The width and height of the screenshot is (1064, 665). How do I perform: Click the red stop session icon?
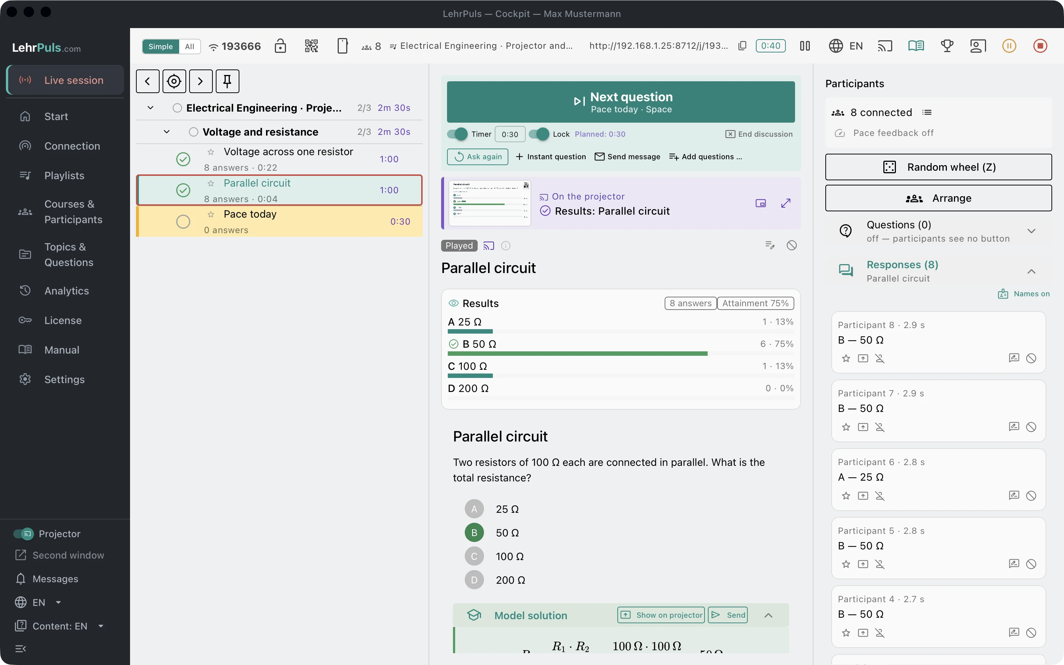coord(1040,46)
